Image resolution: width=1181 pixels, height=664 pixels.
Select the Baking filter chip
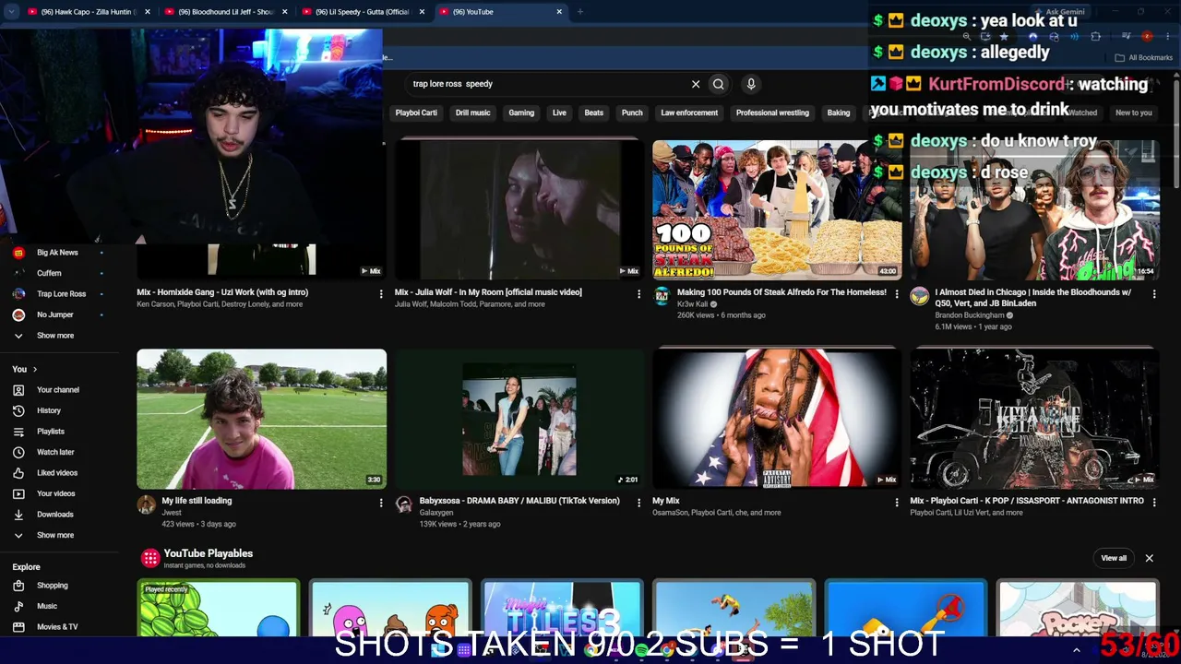pyautogui.click(x=839, y=113)
